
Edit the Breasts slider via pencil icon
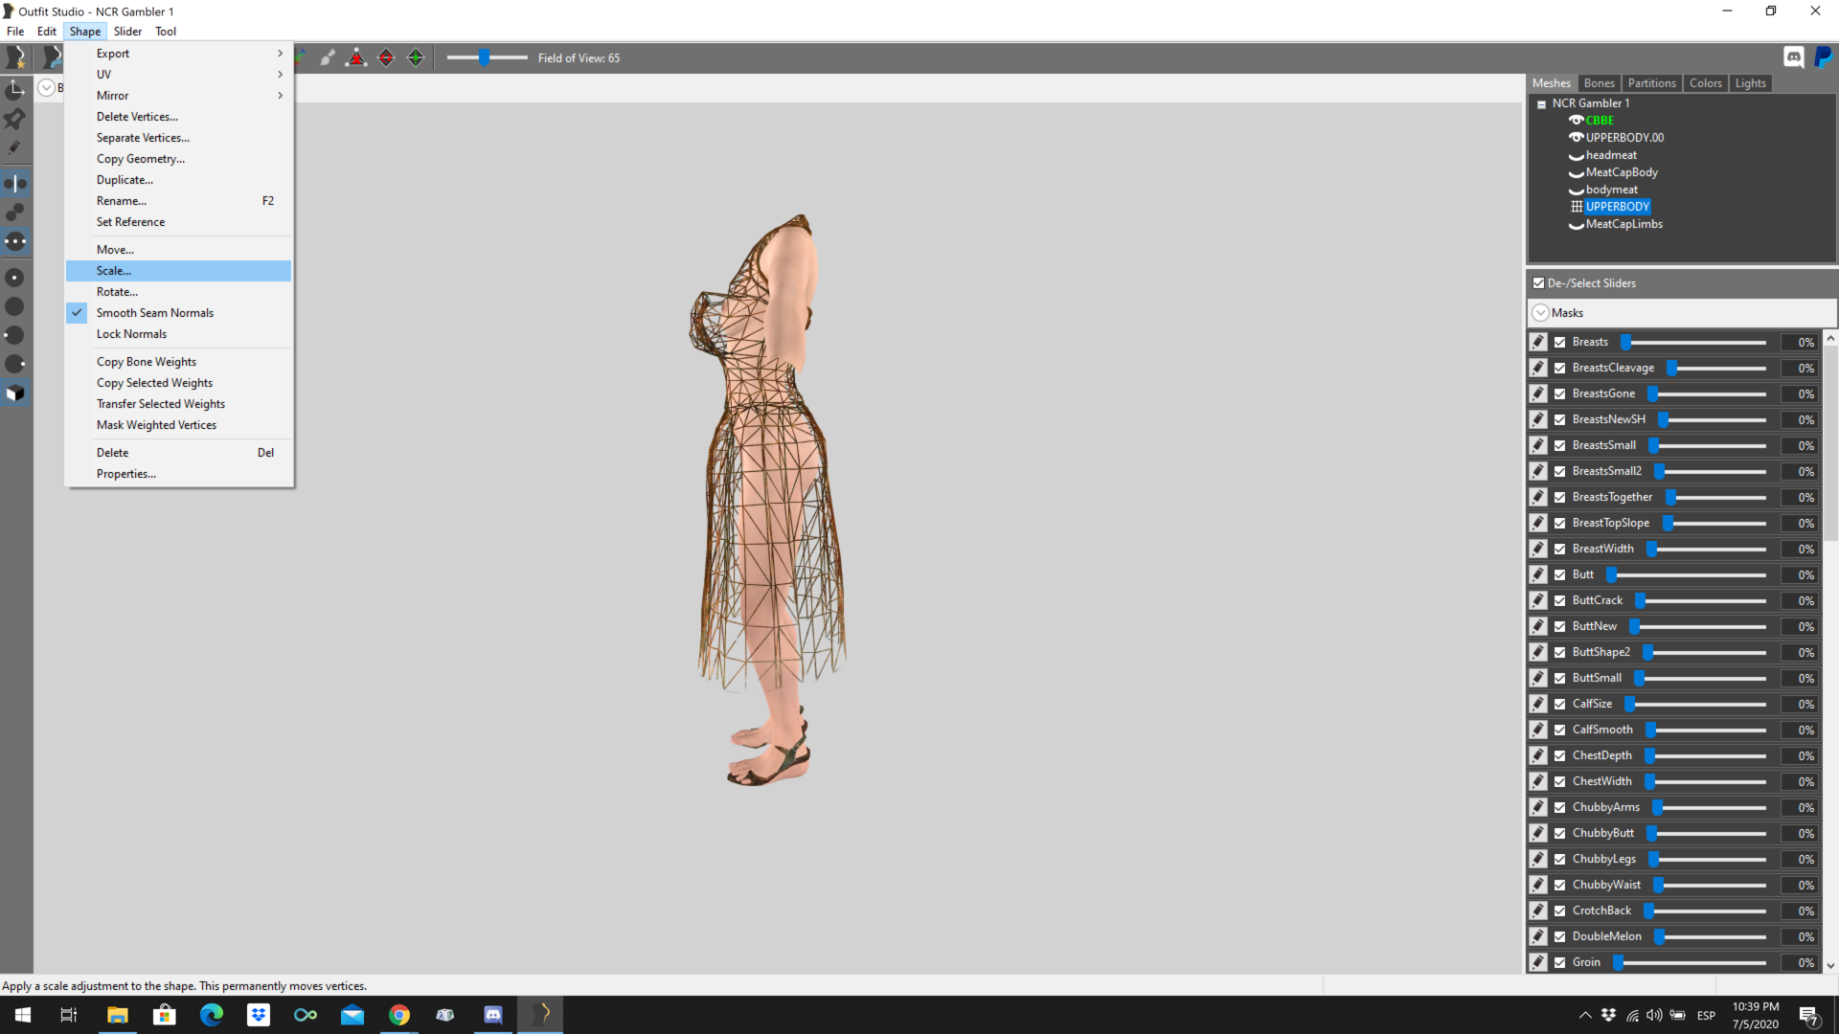pyautogui.click(x=1538, y=342)
